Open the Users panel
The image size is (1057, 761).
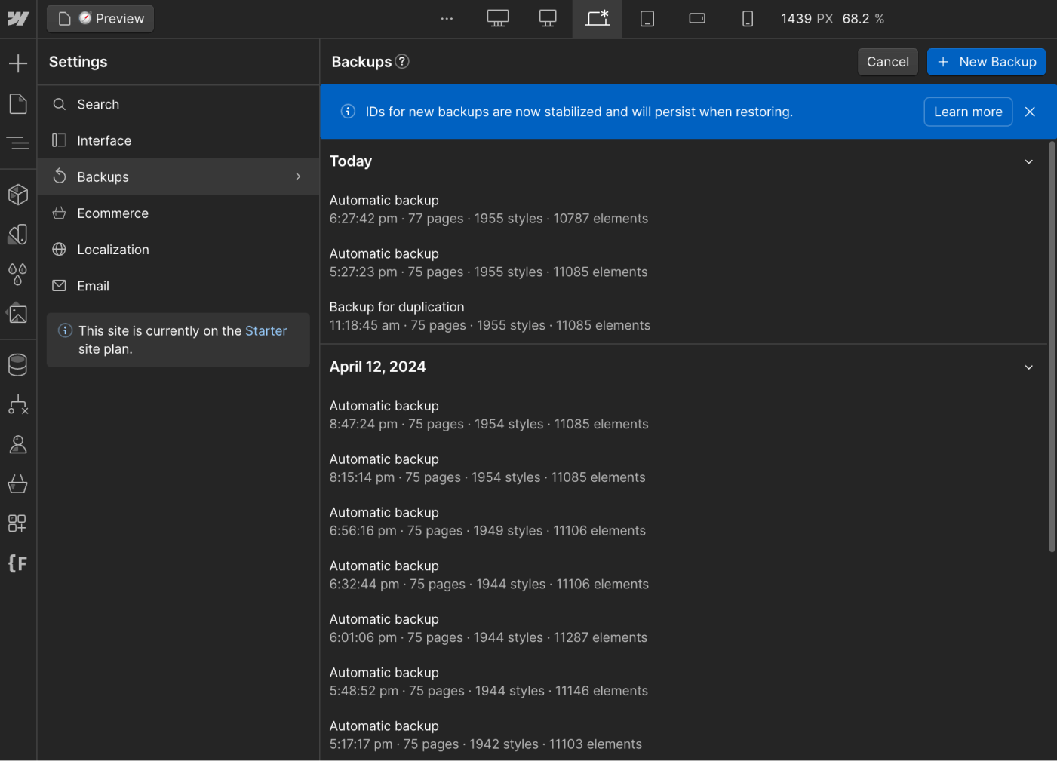coord(18,444)
